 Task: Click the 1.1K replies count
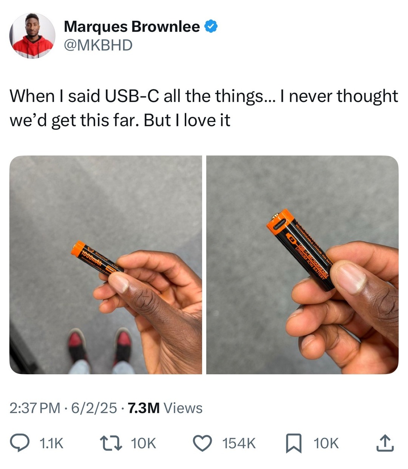[51, 443]
